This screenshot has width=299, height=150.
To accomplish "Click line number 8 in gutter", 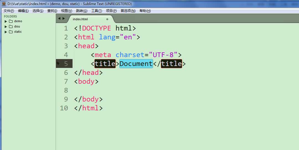I will point(66,90).
